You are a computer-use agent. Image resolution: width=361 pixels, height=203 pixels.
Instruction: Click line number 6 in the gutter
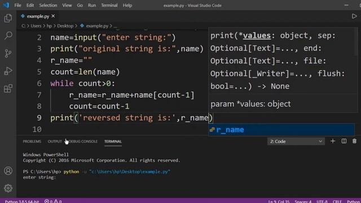[x=39, y=83]
